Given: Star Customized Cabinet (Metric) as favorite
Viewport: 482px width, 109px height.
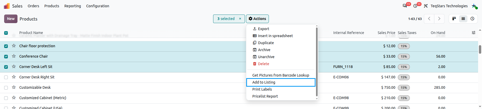Looking at the screenshot, I should [x=14, y=98].
